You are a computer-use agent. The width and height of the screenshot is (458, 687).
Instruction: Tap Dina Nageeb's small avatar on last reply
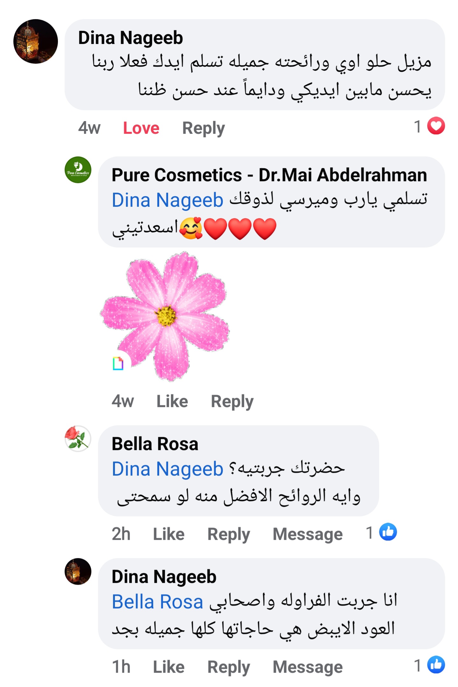(78, 571)
